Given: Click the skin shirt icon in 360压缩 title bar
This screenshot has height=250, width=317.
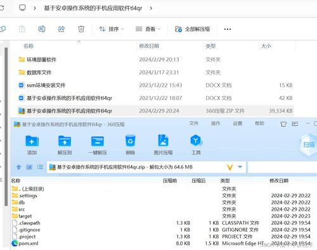Looking at the screenshot, I should 283,124.
